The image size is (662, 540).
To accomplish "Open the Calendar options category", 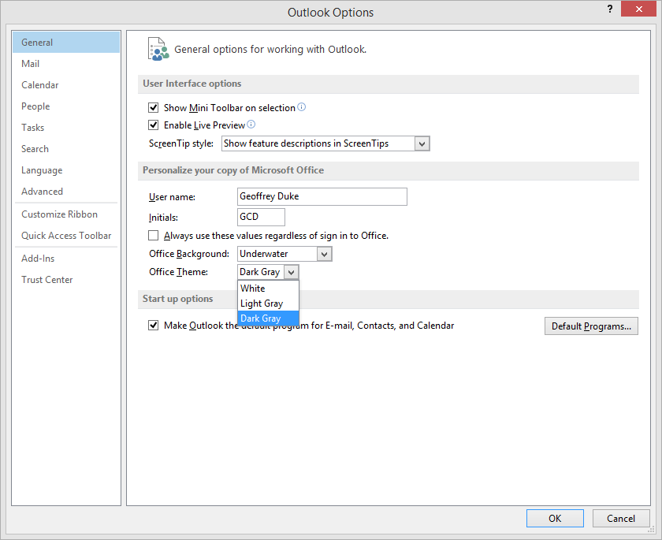I will tap(66, 85).
